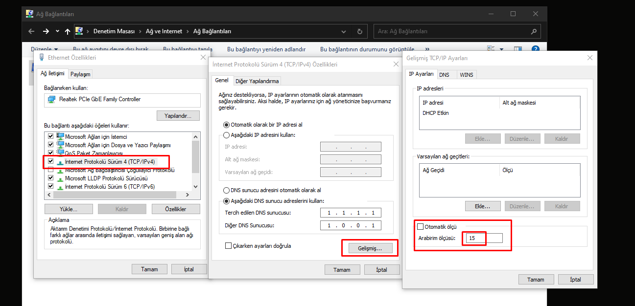Open the Diğer Yapılandırma tab
The width and height of the screenshot is (635, 306).
click(257, 81)
